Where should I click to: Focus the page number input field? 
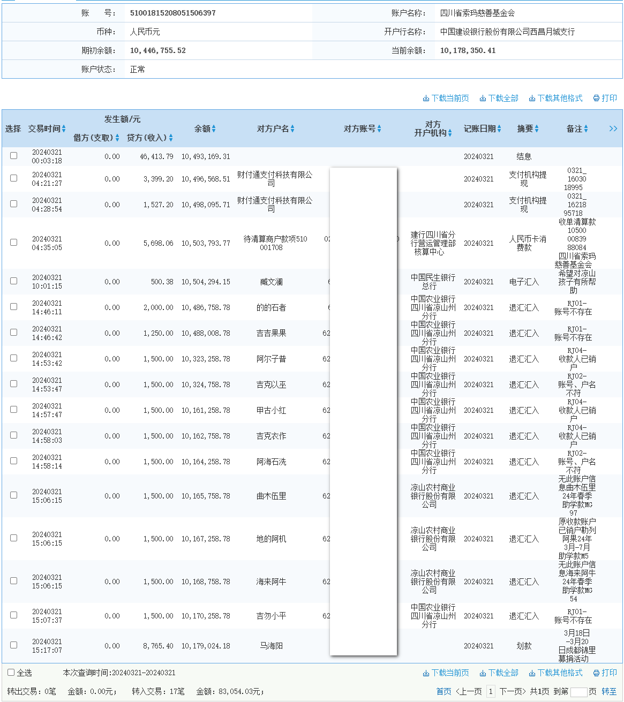pyautogui.click(x=579, y=692)
